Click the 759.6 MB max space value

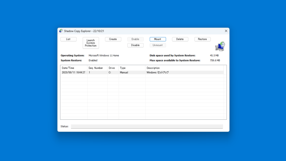click(x=215, y=60)
